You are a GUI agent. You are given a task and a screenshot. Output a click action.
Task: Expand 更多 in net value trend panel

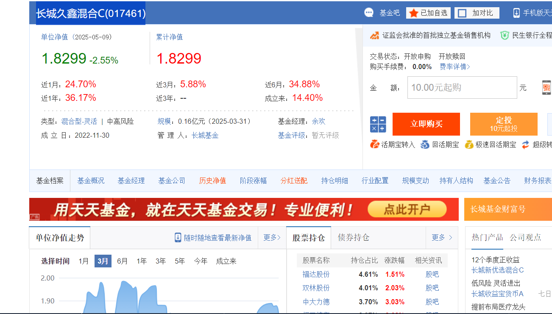[272, 237]
